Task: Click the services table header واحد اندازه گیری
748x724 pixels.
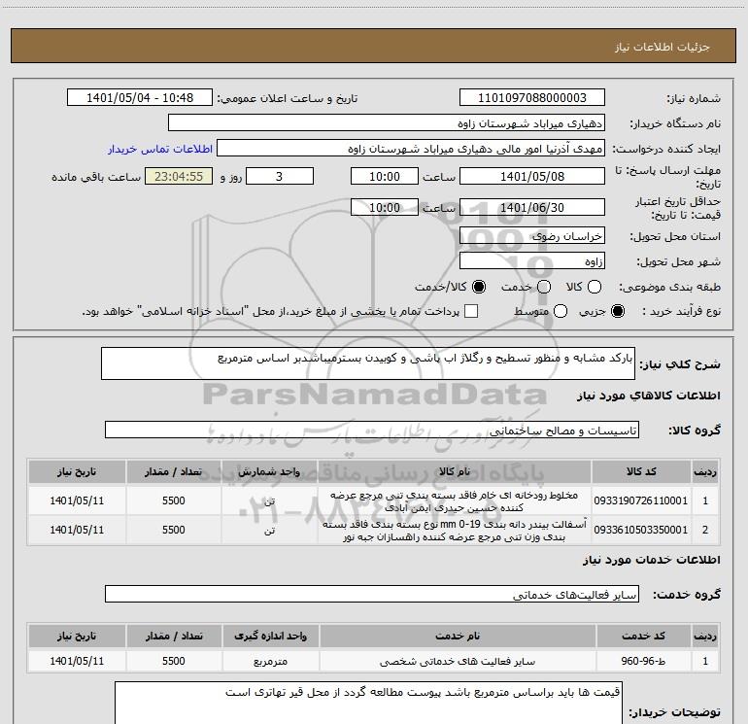Action: 270,637
